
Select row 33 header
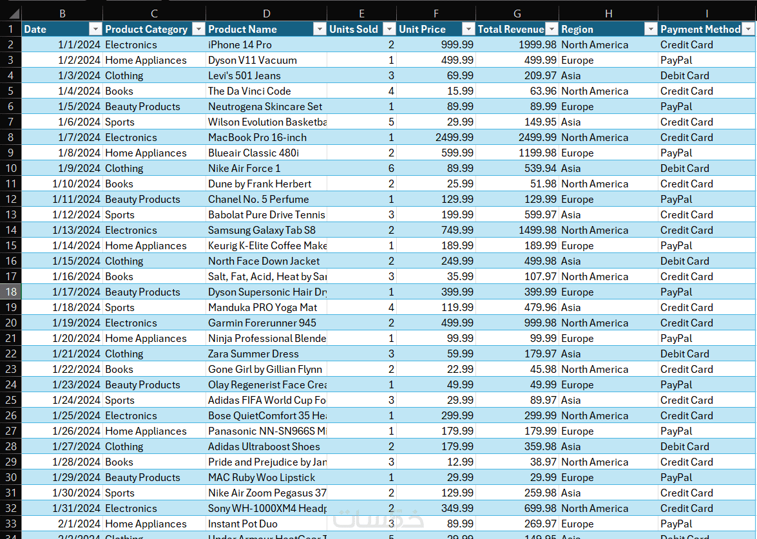pos(10,524)
